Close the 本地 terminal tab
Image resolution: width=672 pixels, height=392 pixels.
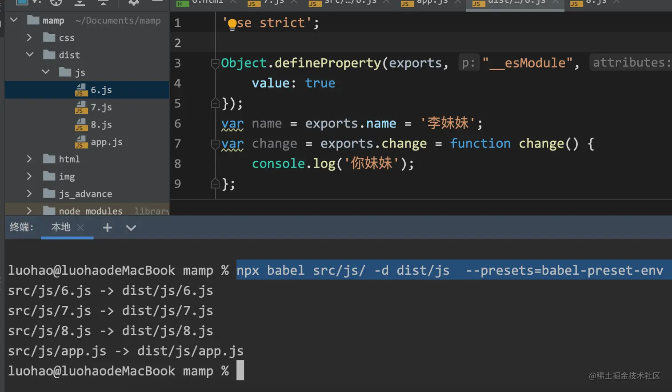click(80, 228)
